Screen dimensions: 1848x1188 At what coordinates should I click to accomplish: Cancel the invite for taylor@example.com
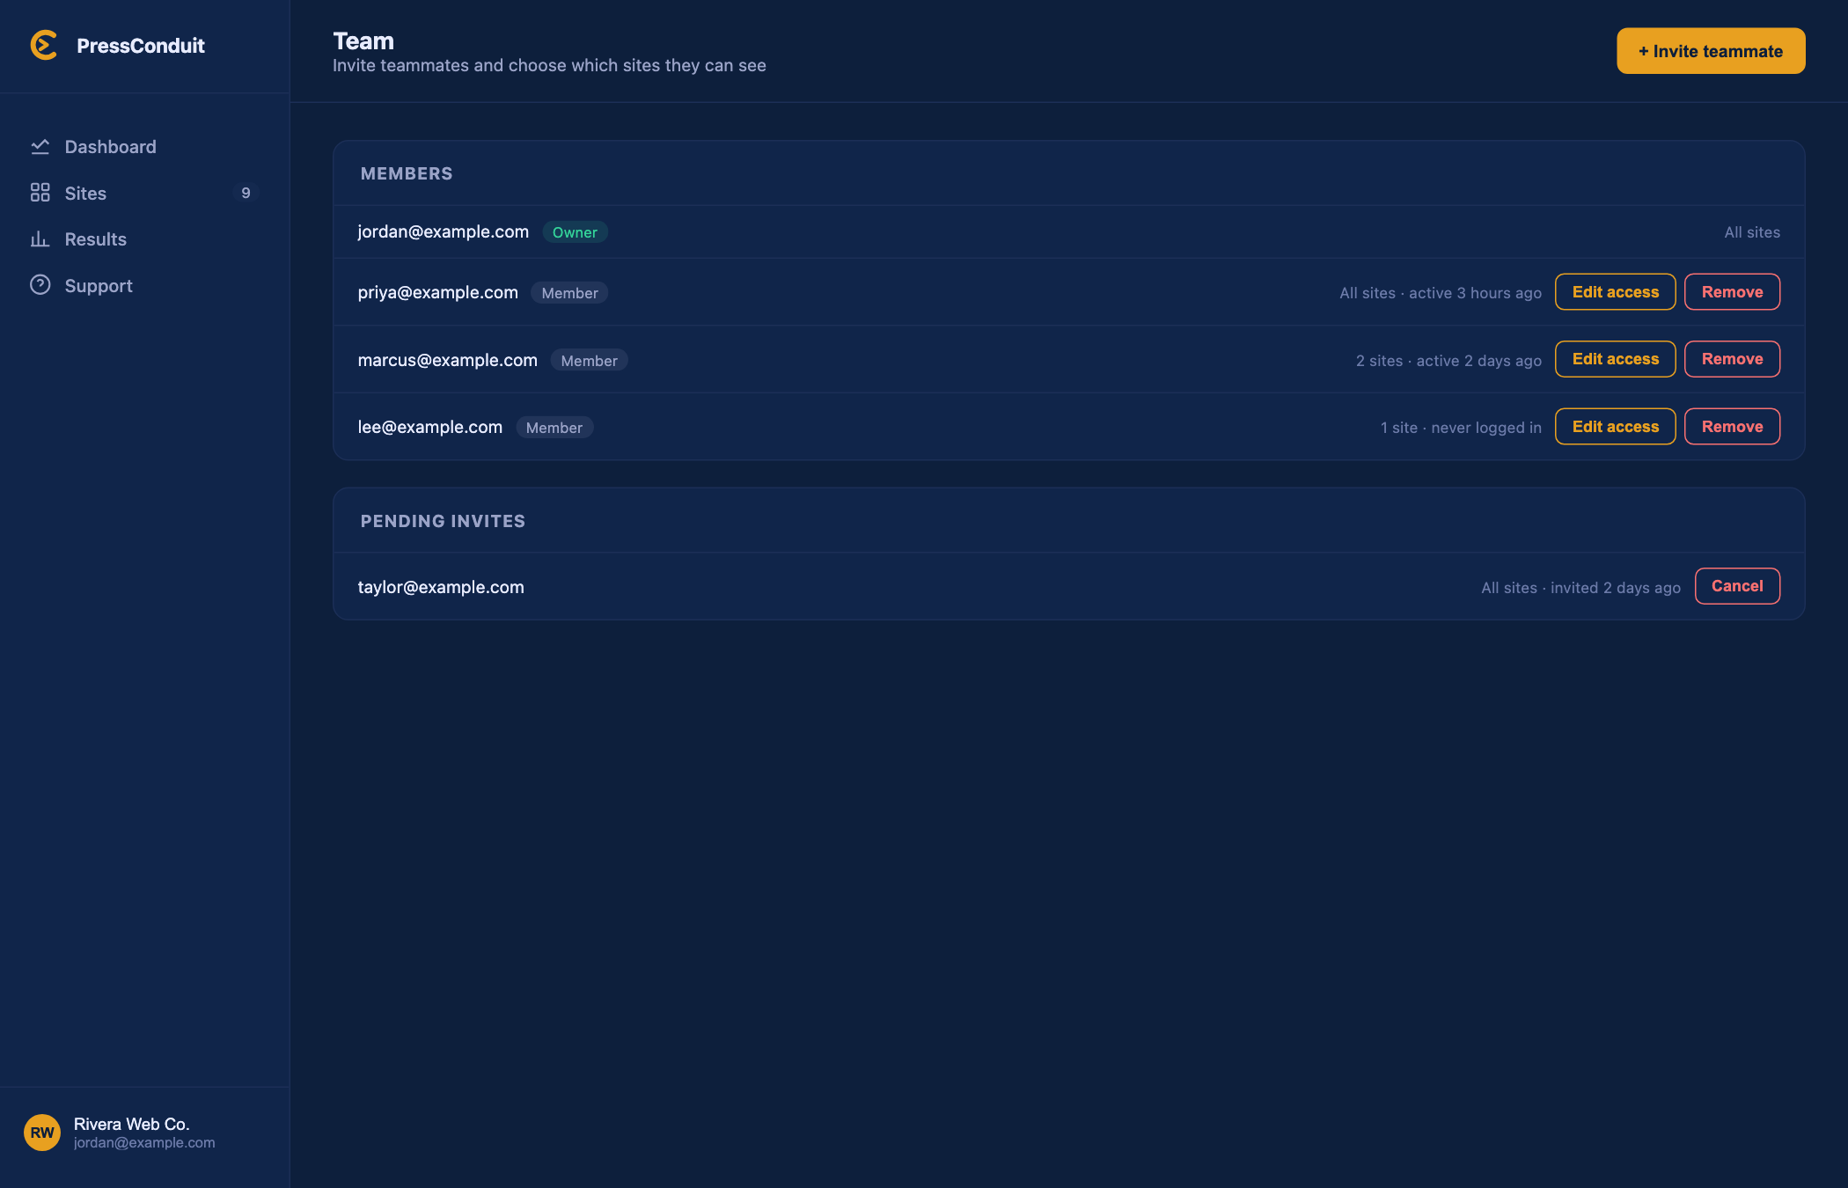(1737, 586)
